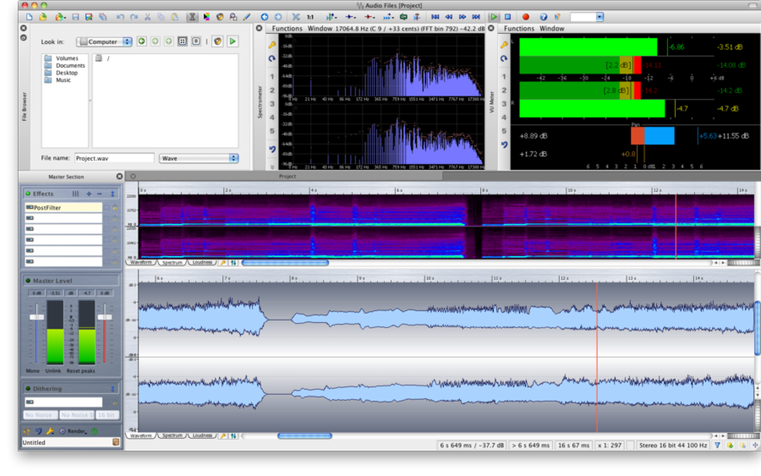Image resolution: width=761 pixels, height=476 pixels.
Task: Switch to the Spectrum tab below the waveform
Action: (x=173, y=435)
